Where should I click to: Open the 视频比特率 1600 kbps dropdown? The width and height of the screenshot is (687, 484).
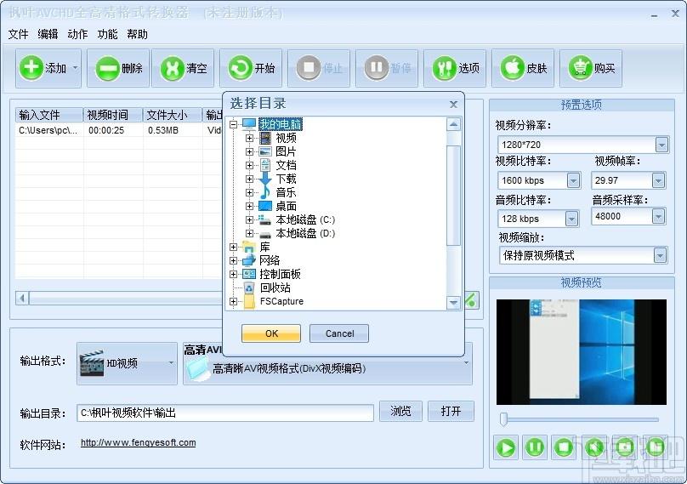(573, 180)
